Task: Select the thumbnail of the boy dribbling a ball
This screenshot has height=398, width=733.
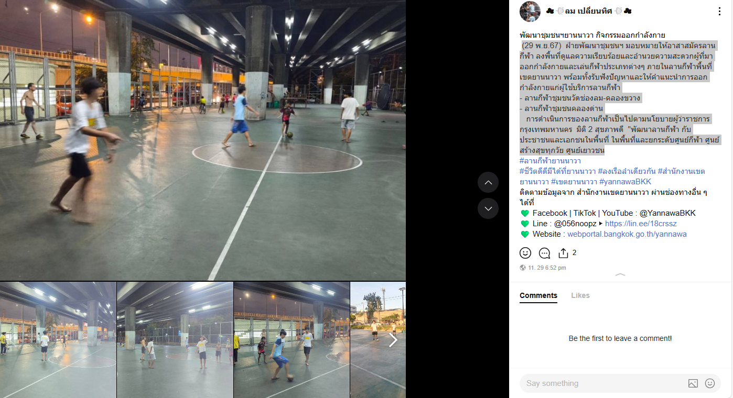Action: tap(292, 340)
